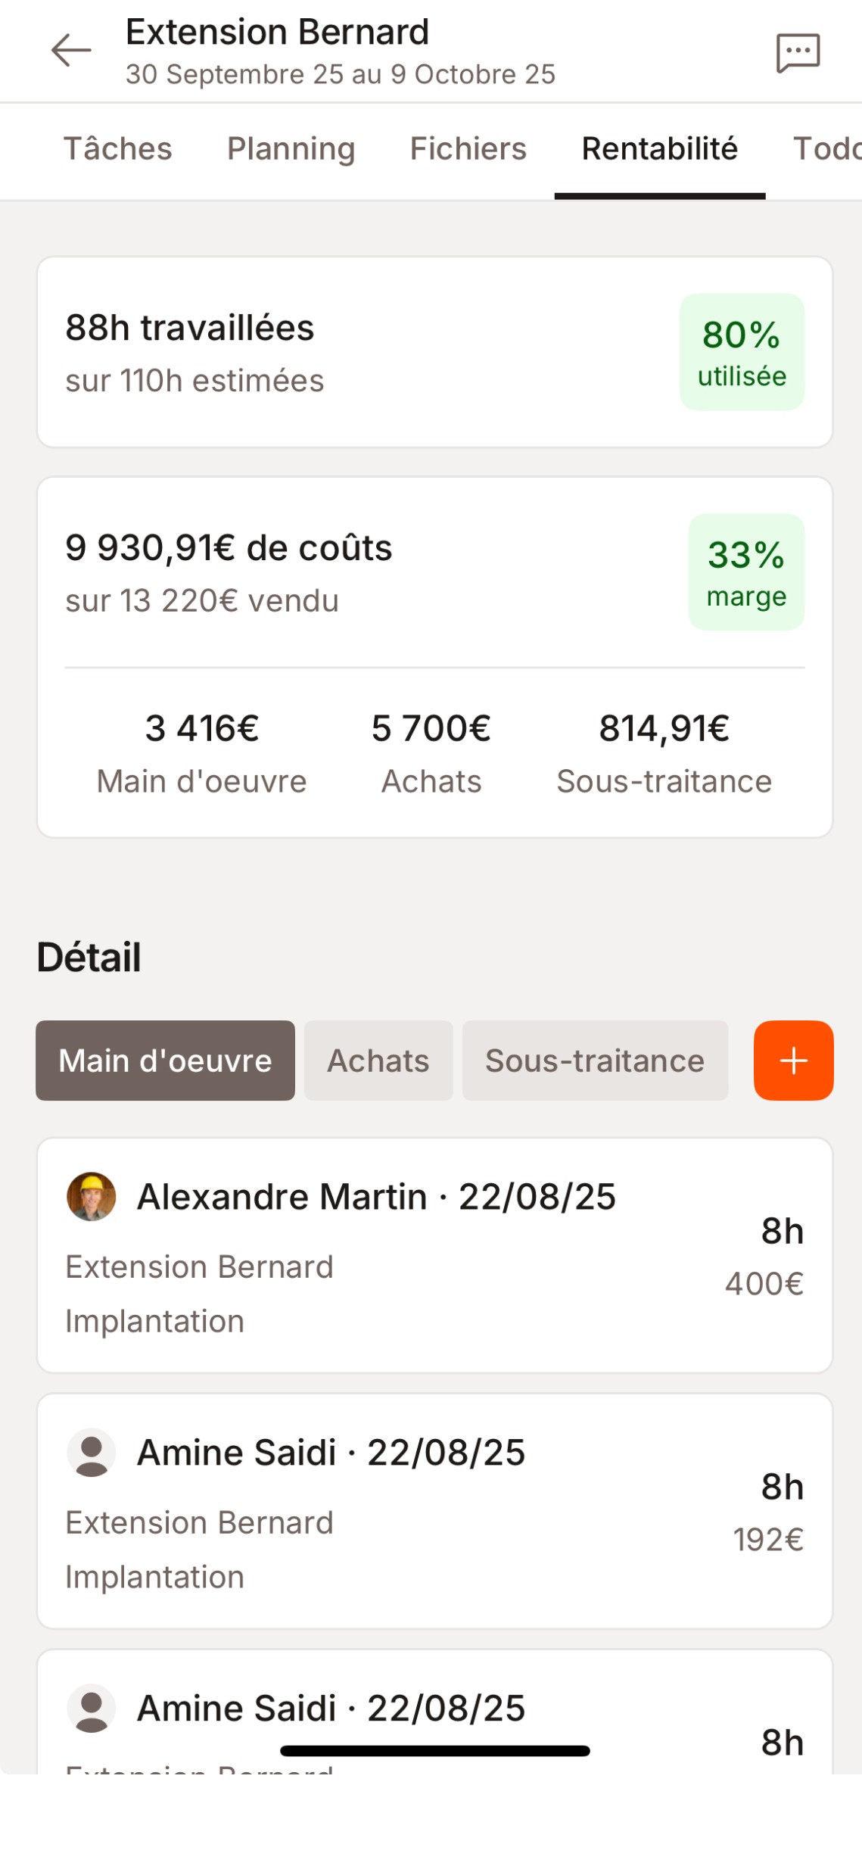Viewport: 862px width, 1866px height.
Task: Tap Amine Saidi's avatar in 192€ entry
Action: [92, 1453]
